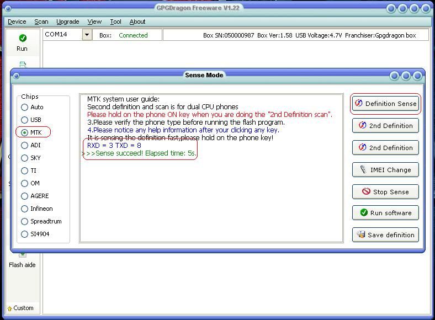
Task: Click the second 2nd Definition button
Action: point(385,148)
